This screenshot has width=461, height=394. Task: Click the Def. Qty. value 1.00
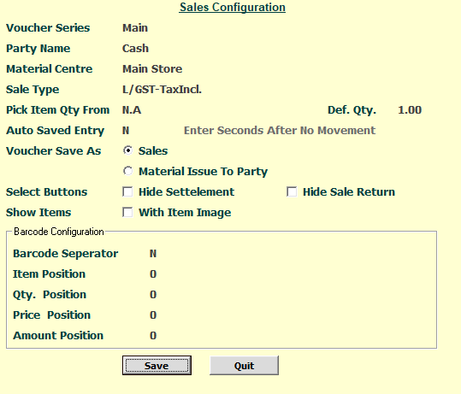(410, 110)
